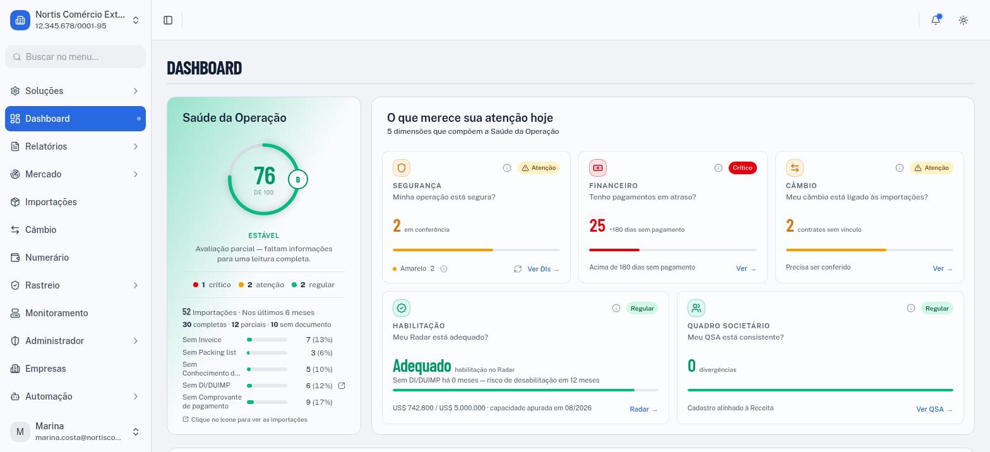Click the Monitoramento server icon

pos(15,313)
